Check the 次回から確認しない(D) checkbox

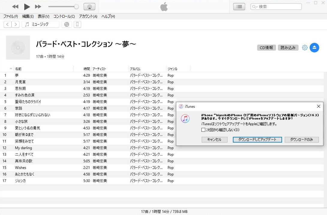203,130
